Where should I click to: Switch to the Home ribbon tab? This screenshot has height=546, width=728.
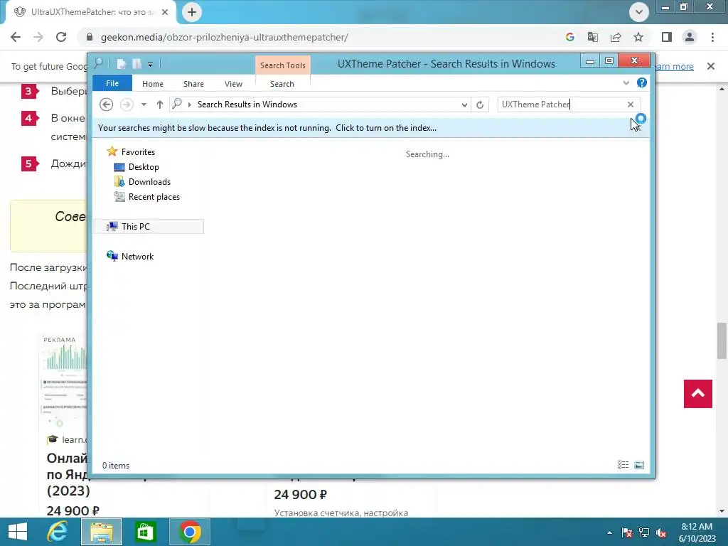(153, 84)
